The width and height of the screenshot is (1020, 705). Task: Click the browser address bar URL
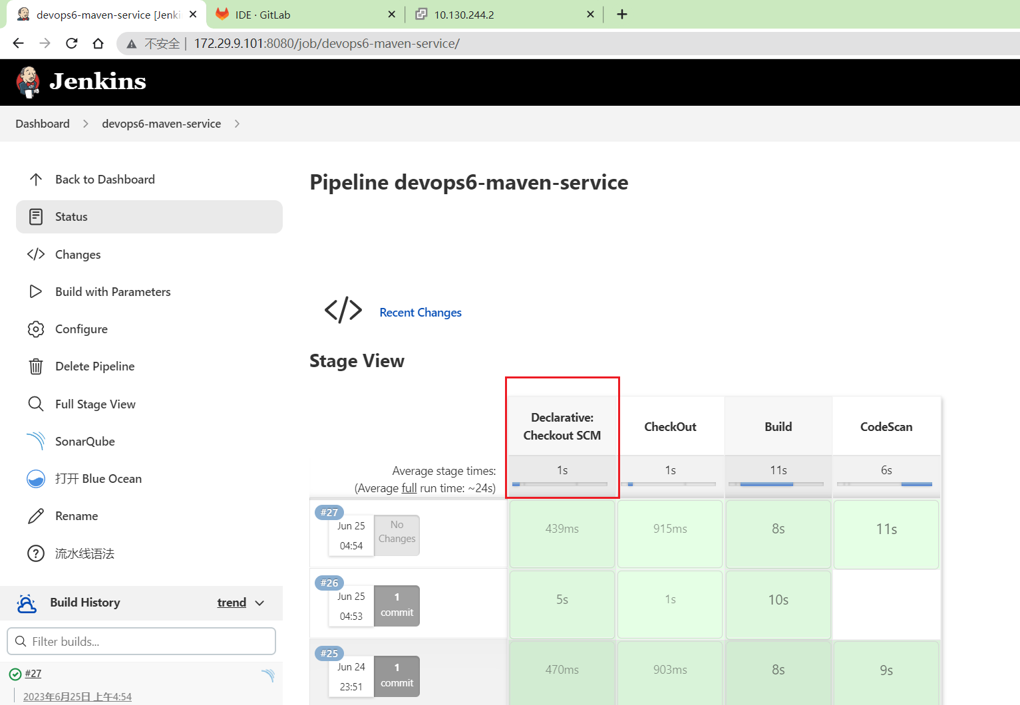click(x=327, y=44)
